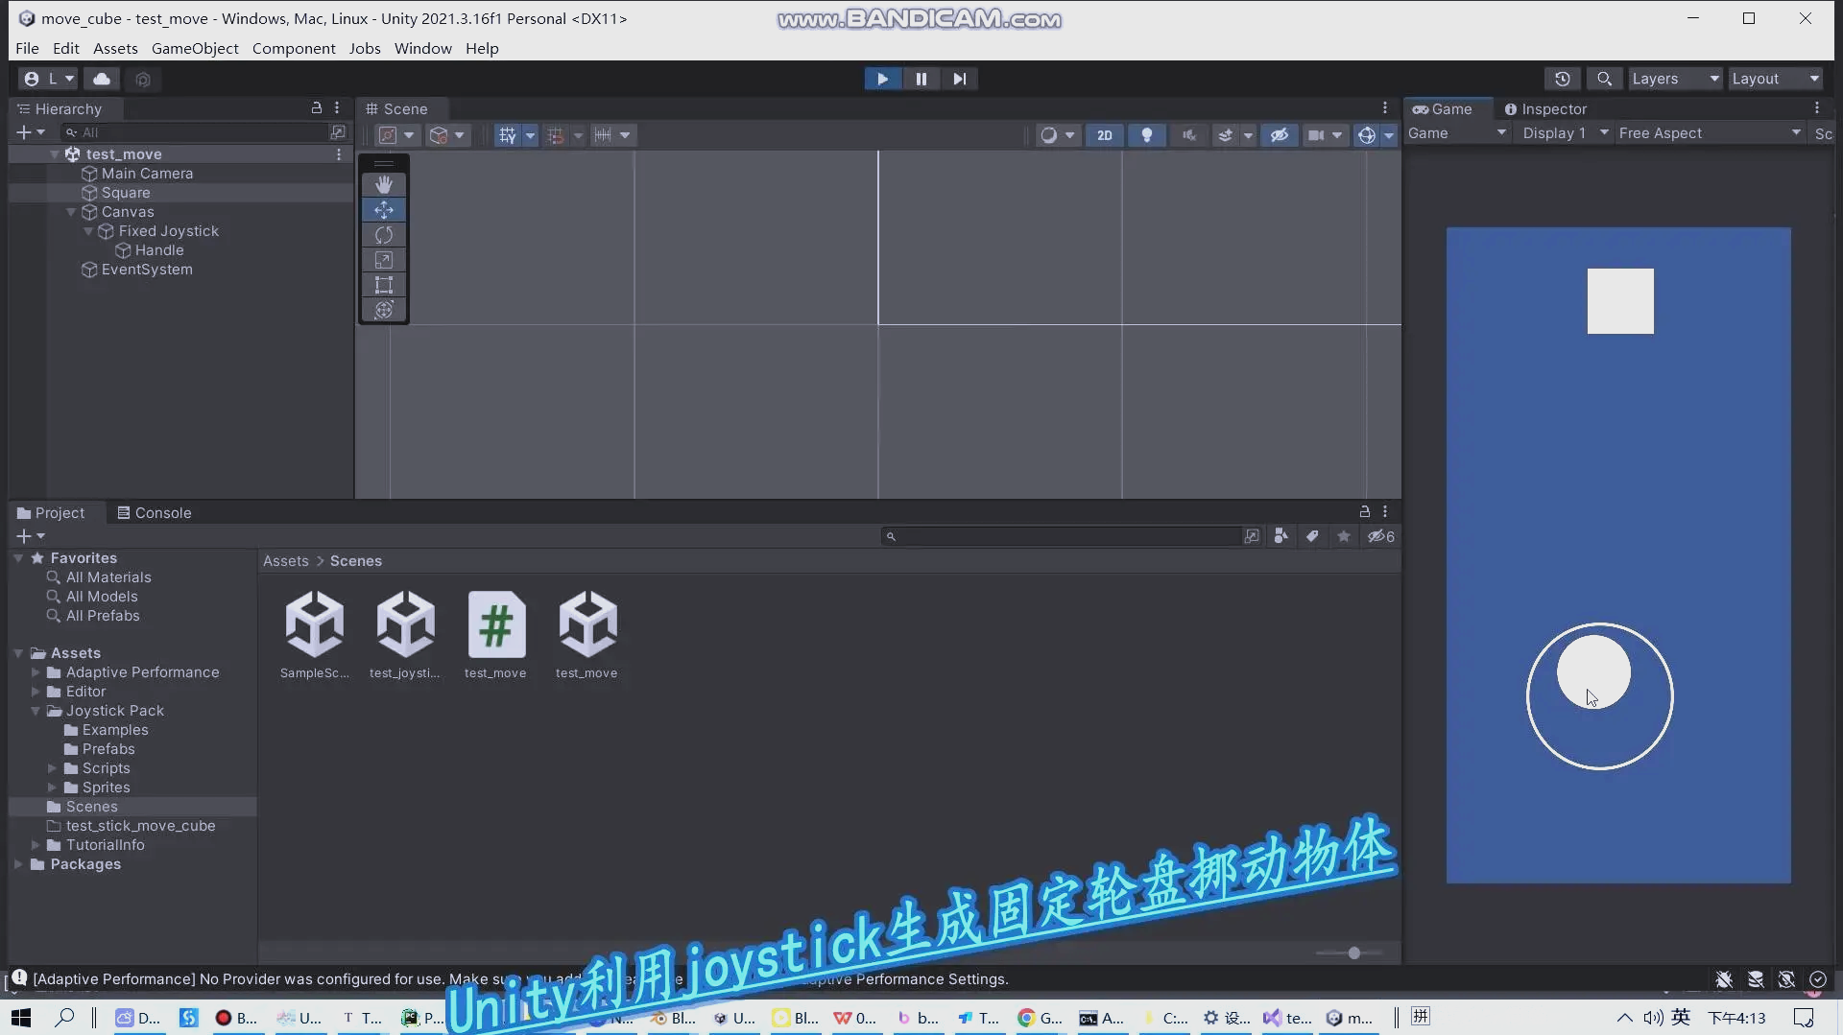The image size is (1843, 1035).
Task: Open the Display 1 dropdown
Action: 1565,133
